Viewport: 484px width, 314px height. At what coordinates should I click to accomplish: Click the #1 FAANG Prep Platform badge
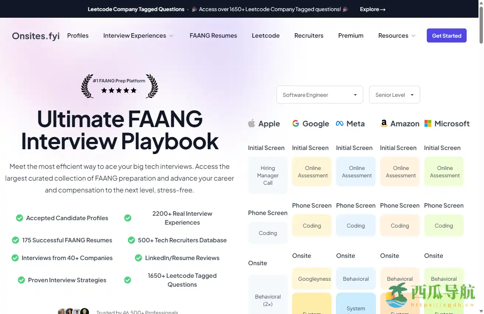click(119, 81)
